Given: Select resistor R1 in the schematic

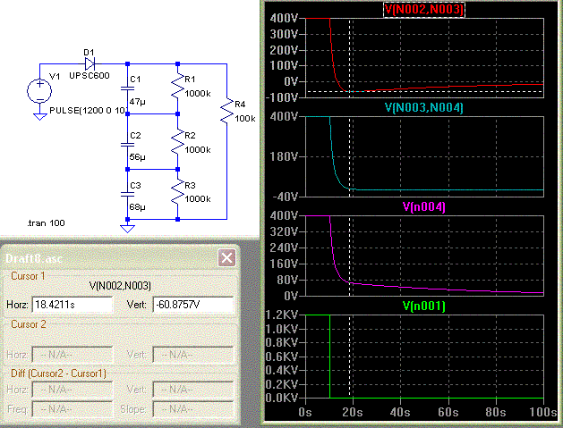Looking at the screenshot, I should pos(177,88).
